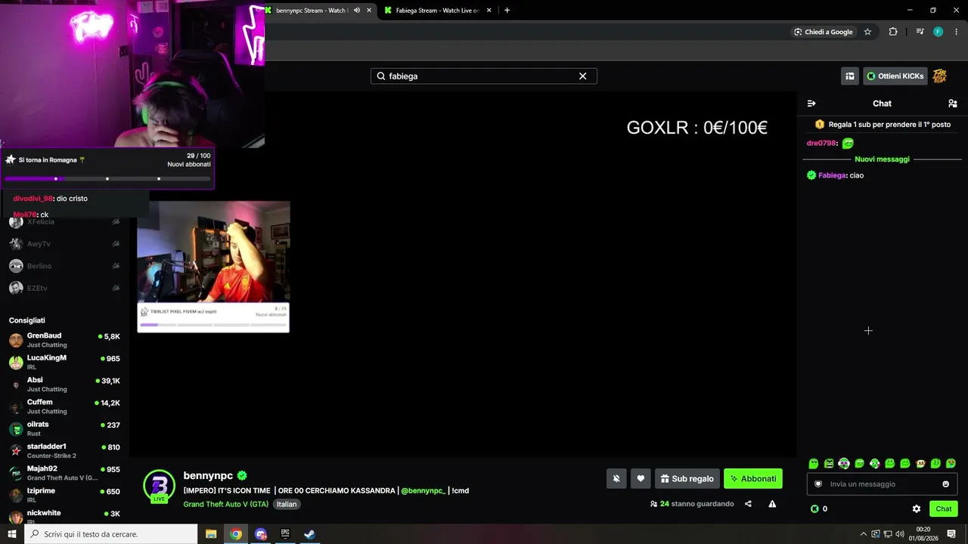Switch to the bennynpc Stream tab
Image resolution: width=968 pixels, height=544 pixels.
(318, 11)
